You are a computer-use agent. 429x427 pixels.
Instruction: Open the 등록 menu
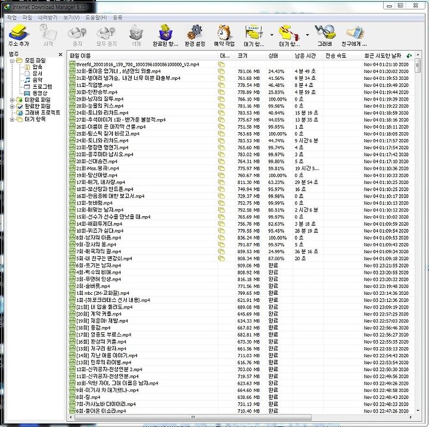tap(117, 17)
